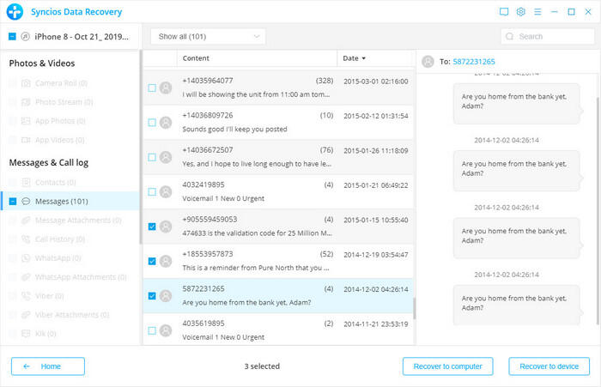Click contact avatar for +14035964077
Image resolution: width=601 pixels, height=387 pixels.
tap(165, 88)
